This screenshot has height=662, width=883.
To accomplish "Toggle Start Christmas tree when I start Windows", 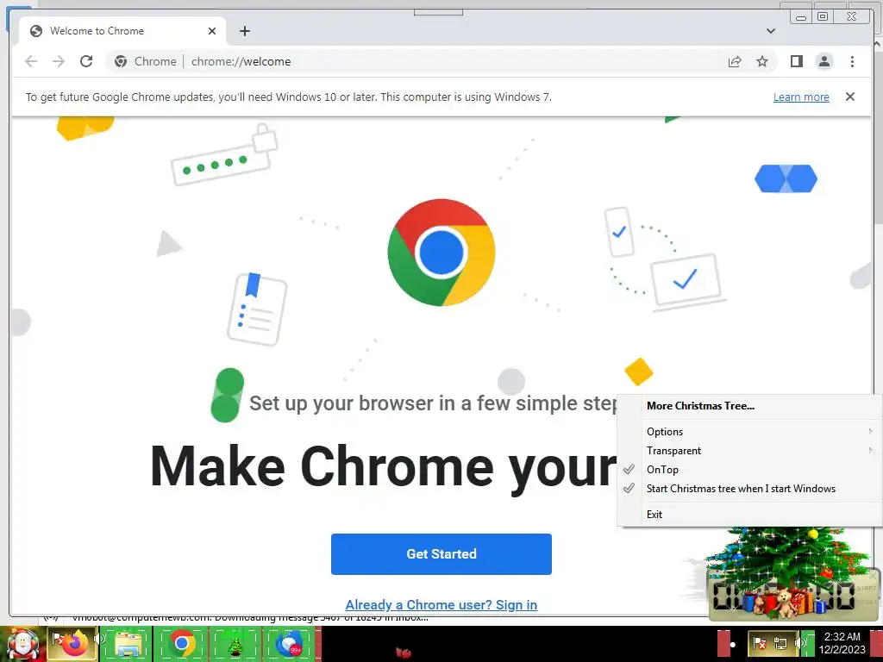I will coord(749,489).
